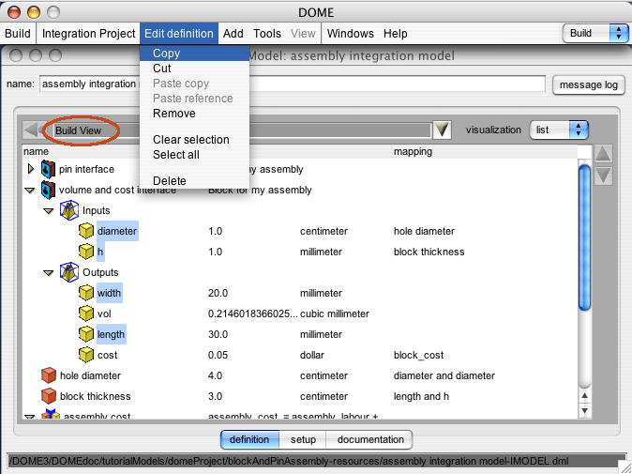Click the volume and cost interface icon

48,190
